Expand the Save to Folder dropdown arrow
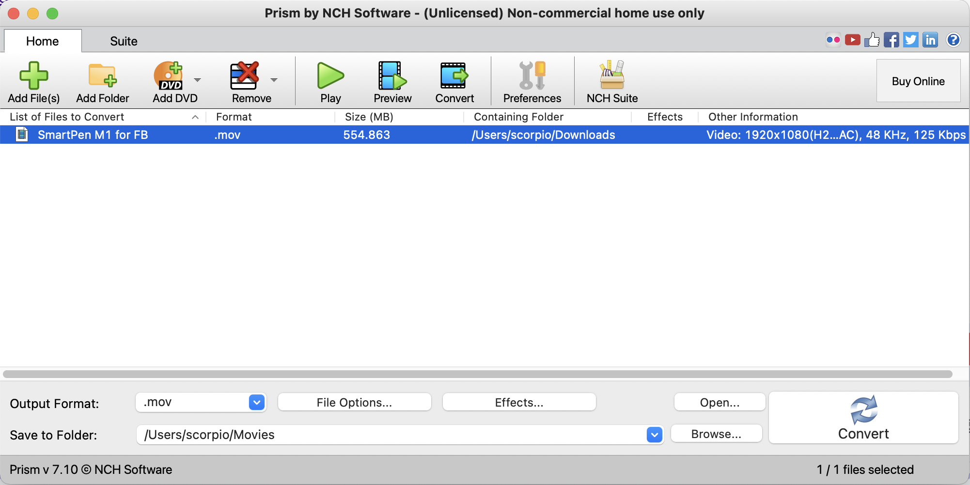Screen dimensions: 970x485 [x=655, y=435]
